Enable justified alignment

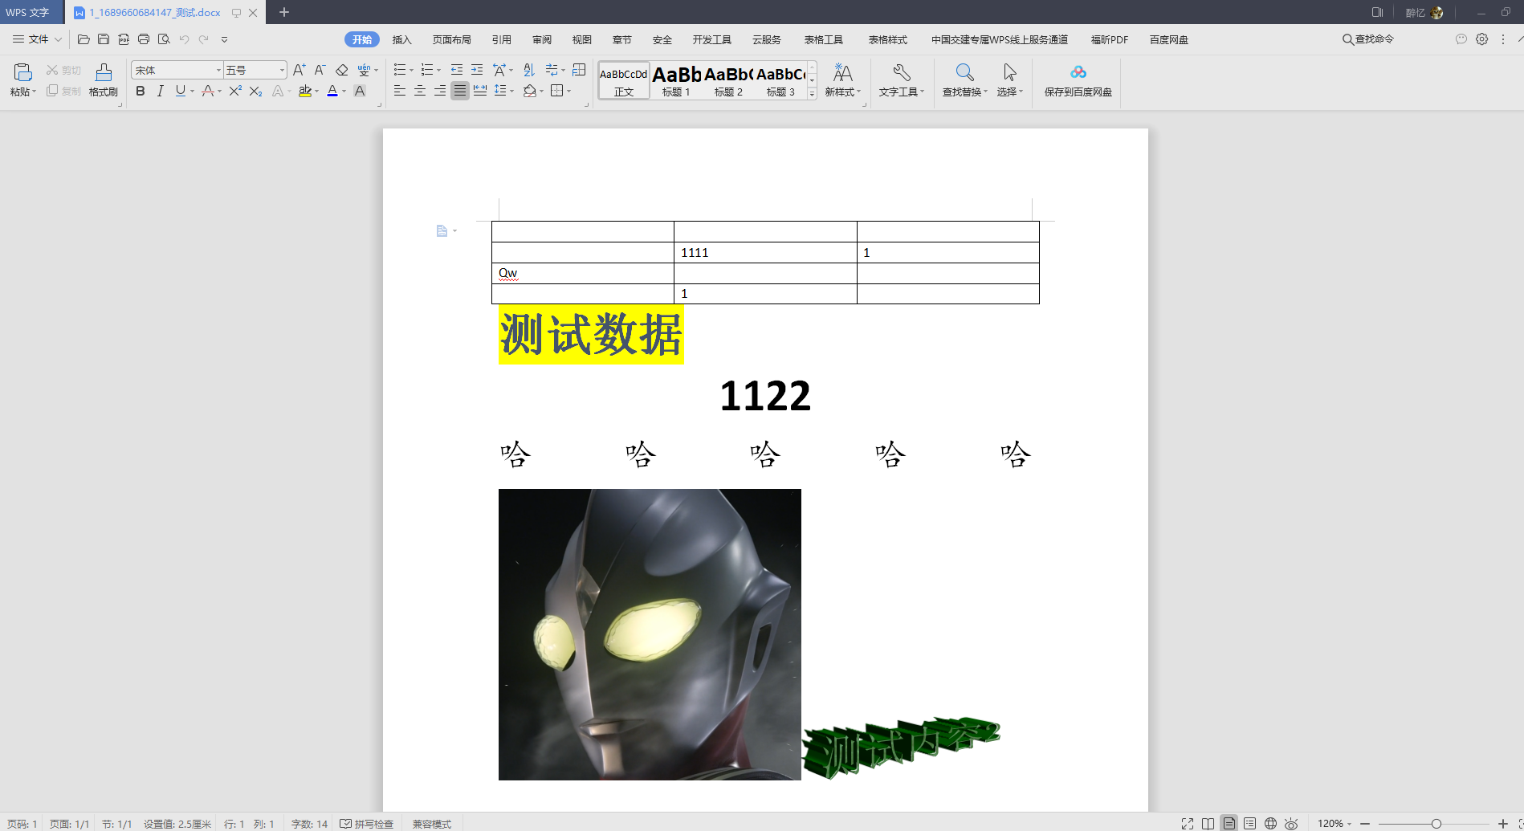(459, 91)
